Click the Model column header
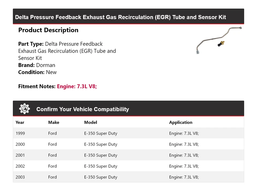The image size is (257, 191). [90, 122]
